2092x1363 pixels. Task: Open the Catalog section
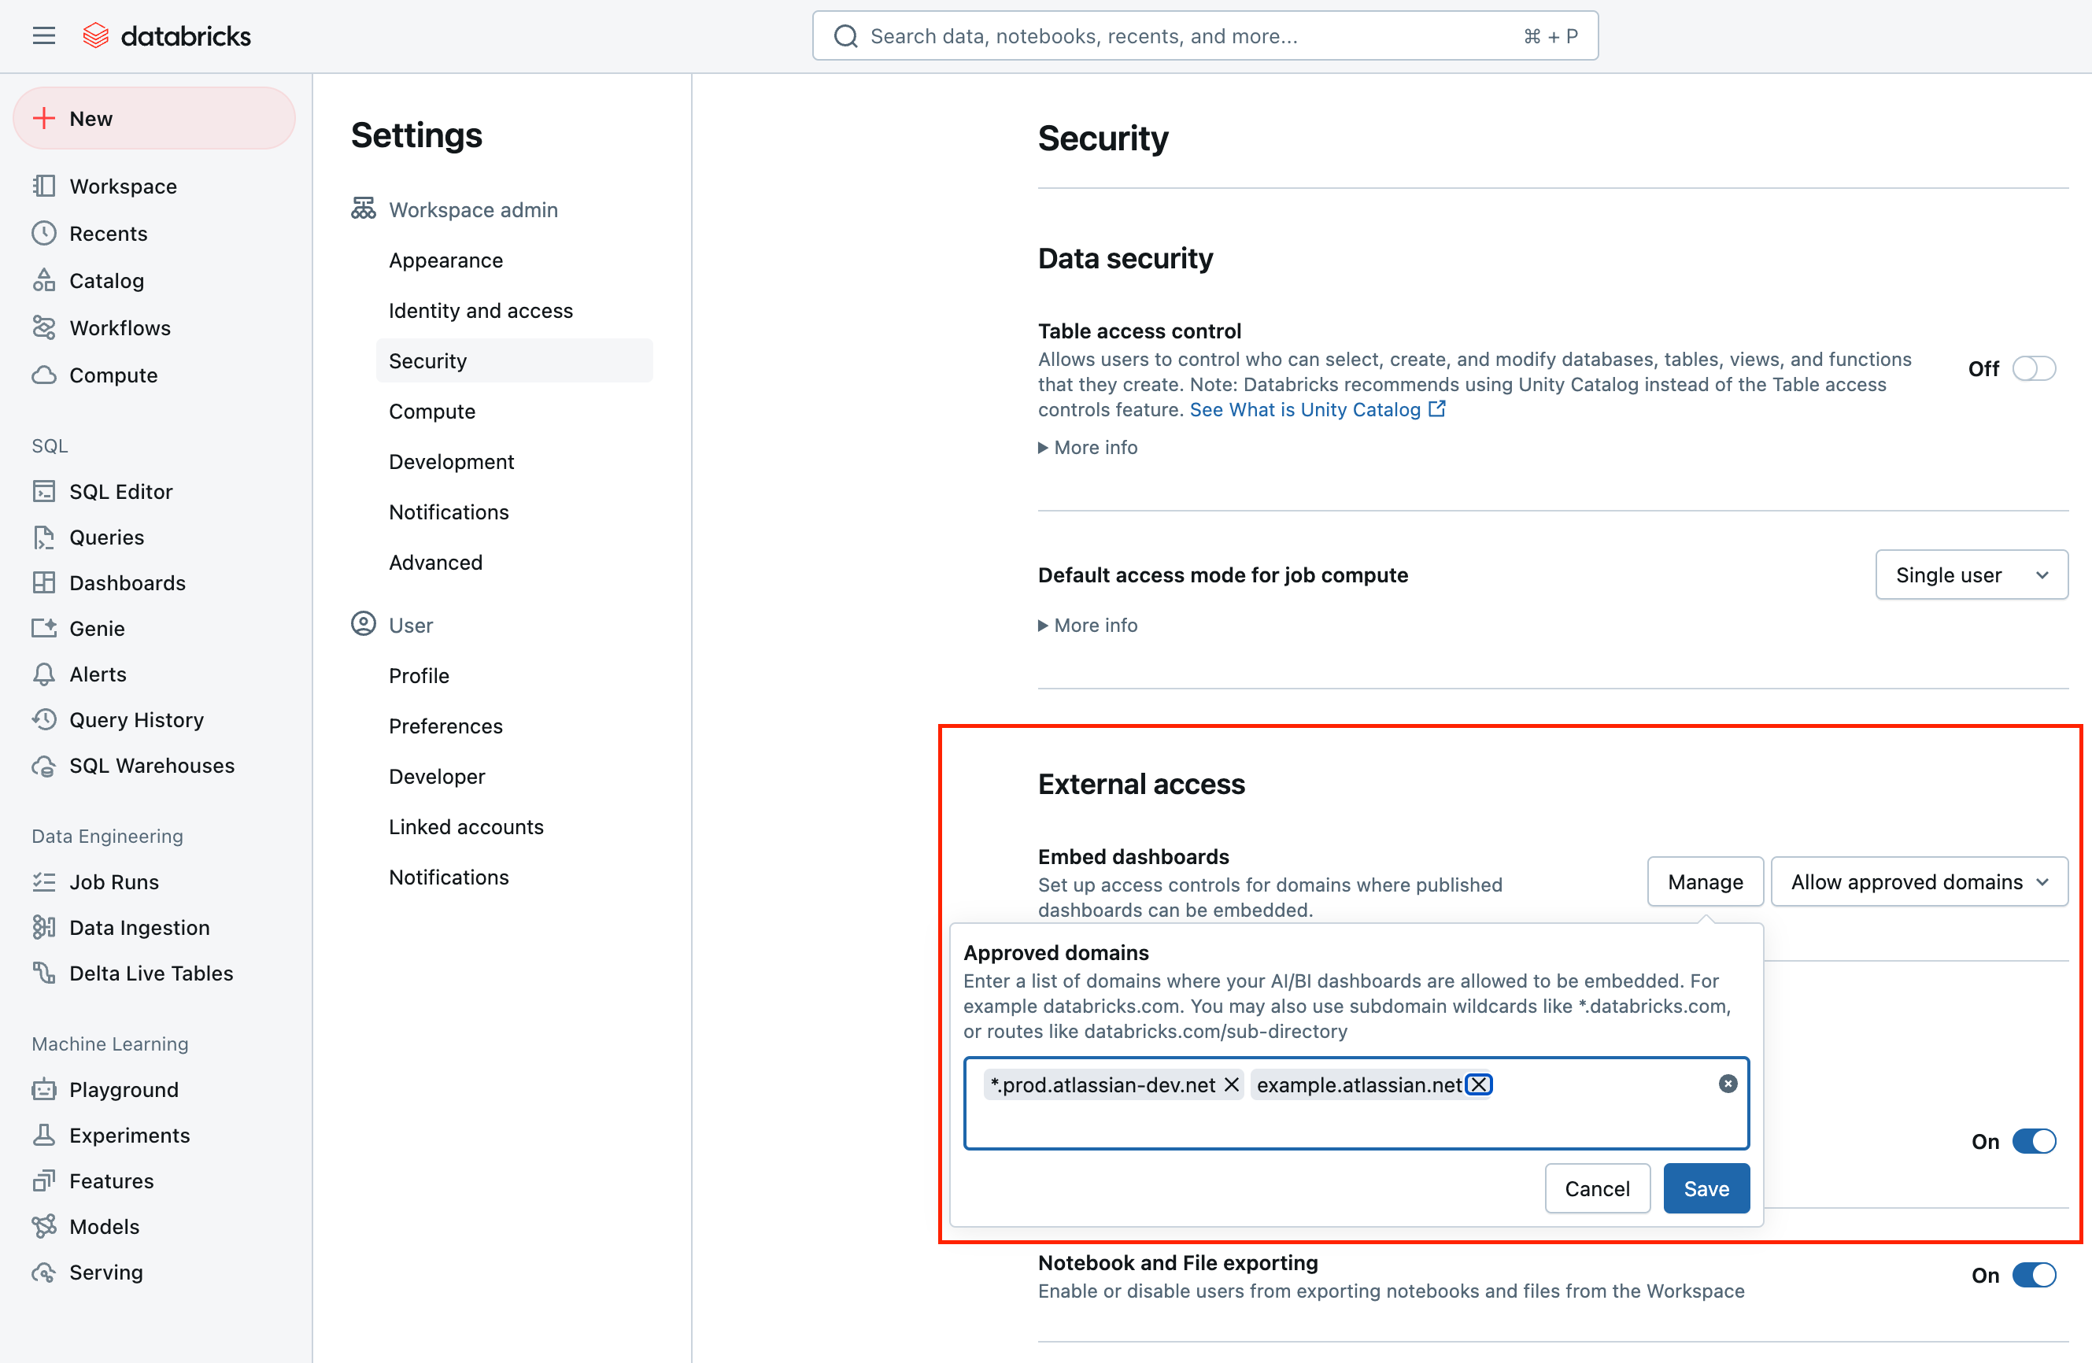pyautogui.click(x=105, y=279)
